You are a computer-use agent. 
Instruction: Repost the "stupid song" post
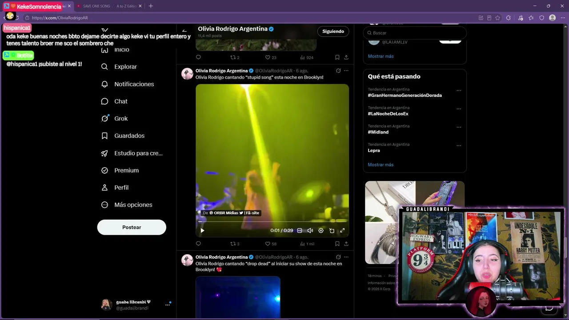(232, 244)
